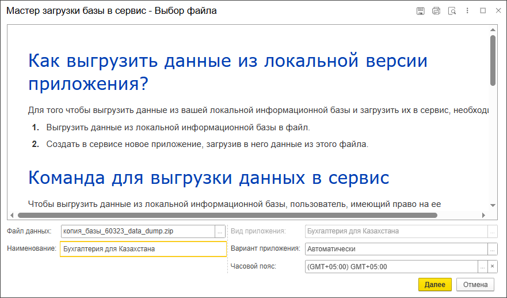
Task: Open the three-dot more options menu
Action: [467, 11]
